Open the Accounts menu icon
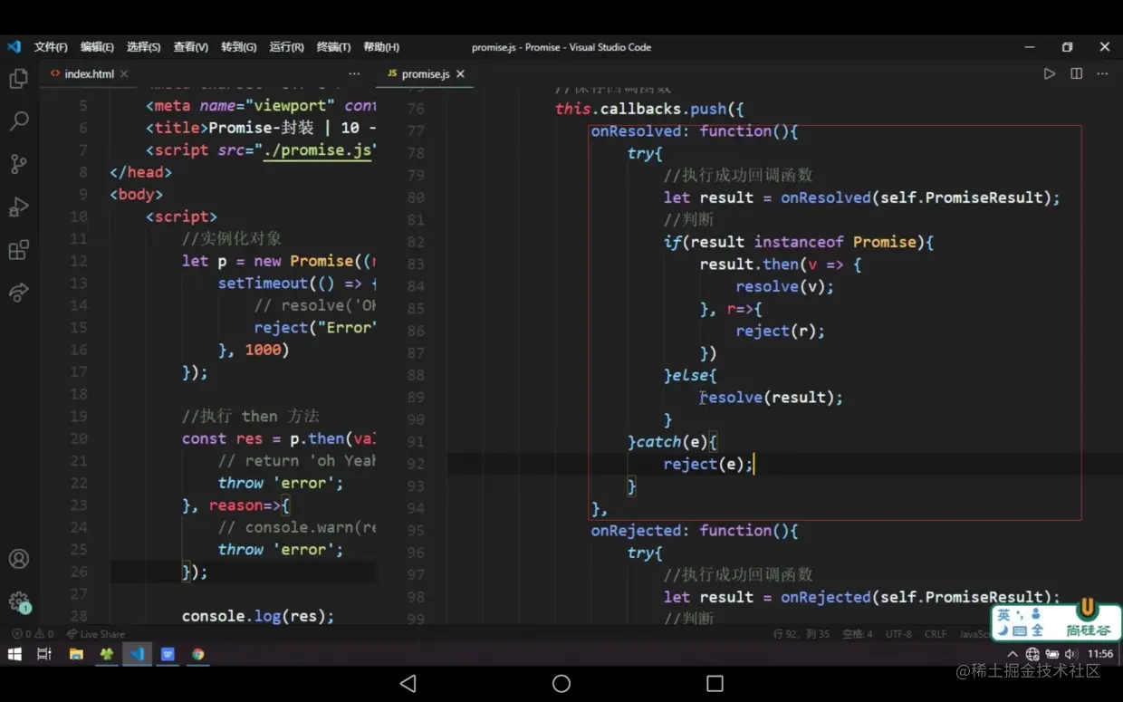 click(x=18, y=559)
